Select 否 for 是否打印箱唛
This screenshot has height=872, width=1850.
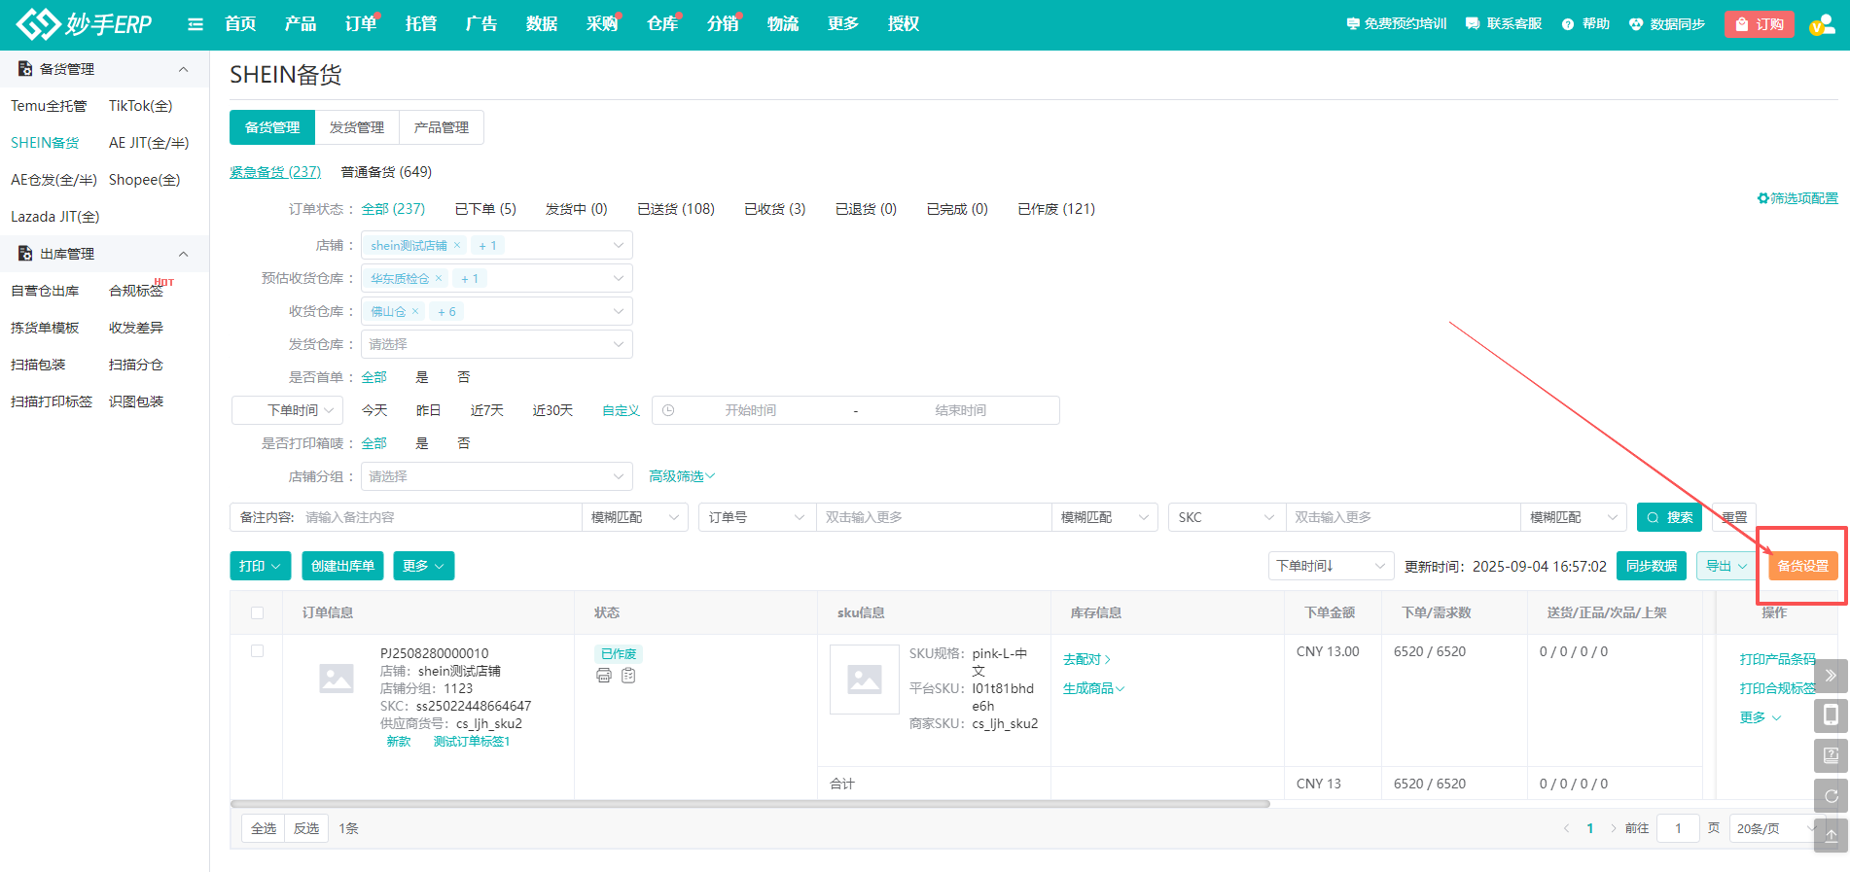[x=464, y=443]
